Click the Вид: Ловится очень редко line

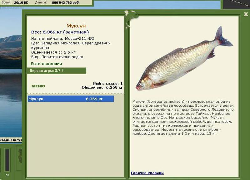[x=57, y=57]
